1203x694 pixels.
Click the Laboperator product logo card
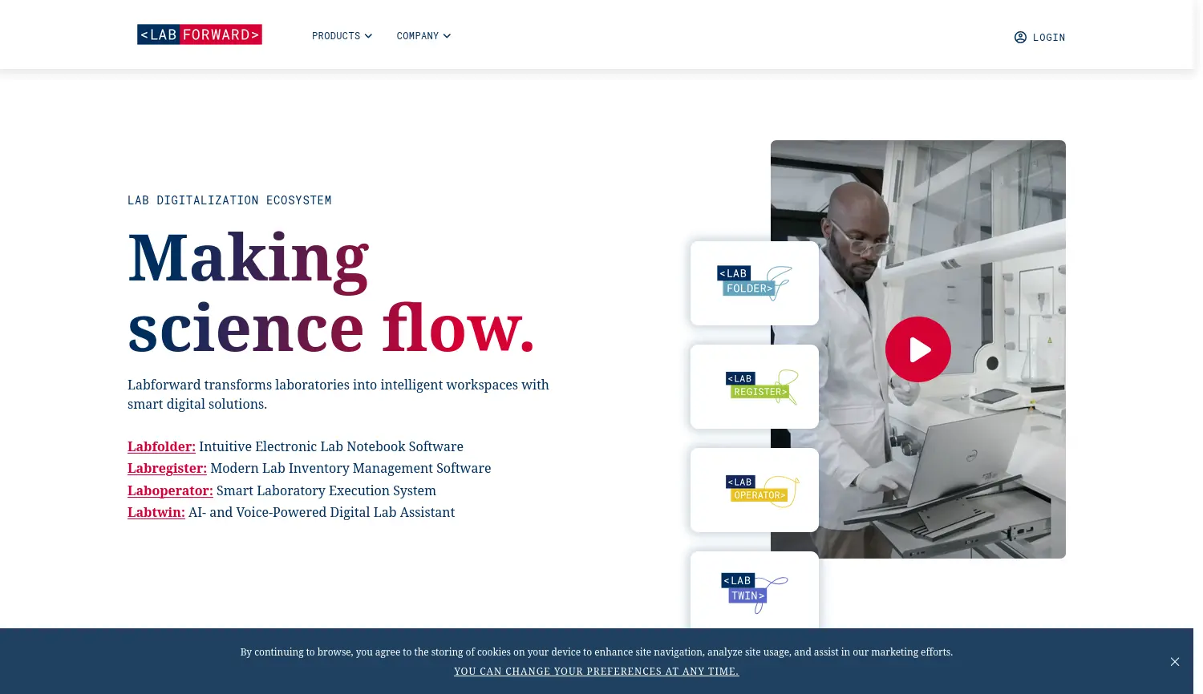754,490
